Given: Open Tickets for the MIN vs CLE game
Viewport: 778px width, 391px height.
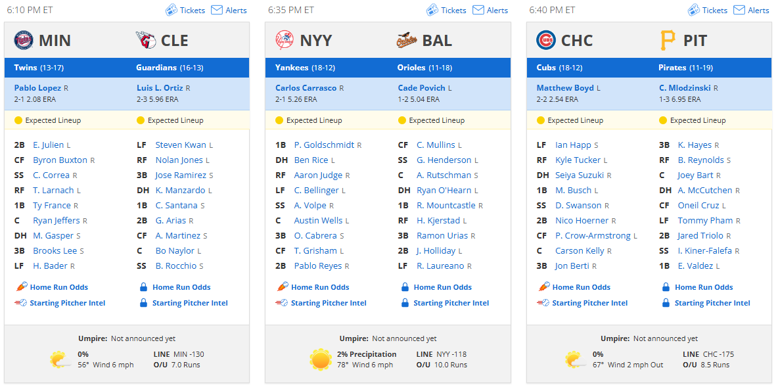Looking at the screenshot, I should pyautogui.click(x=185, y=10).
